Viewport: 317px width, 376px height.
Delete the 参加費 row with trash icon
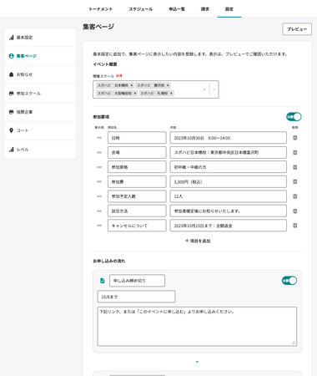(295, 181)
